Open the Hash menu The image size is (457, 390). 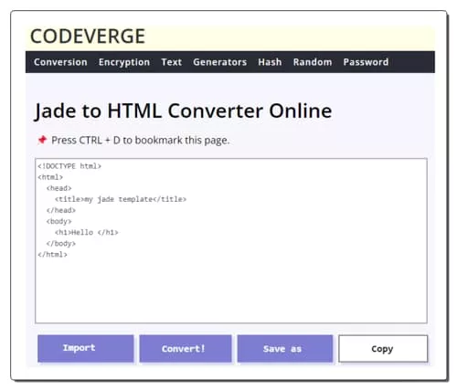(x=270, y=62)
